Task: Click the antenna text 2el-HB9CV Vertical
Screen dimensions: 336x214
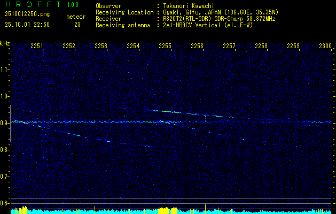Action: click(x=191, y=25)
